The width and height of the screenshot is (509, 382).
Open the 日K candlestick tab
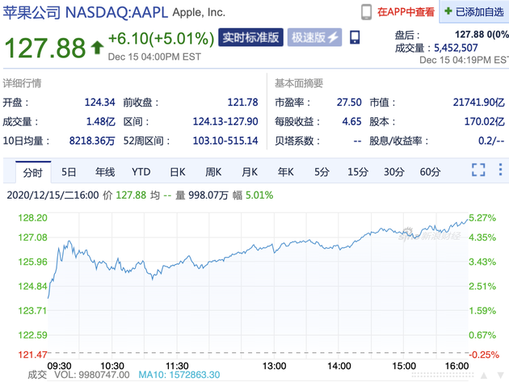click(x=178, y=172)
